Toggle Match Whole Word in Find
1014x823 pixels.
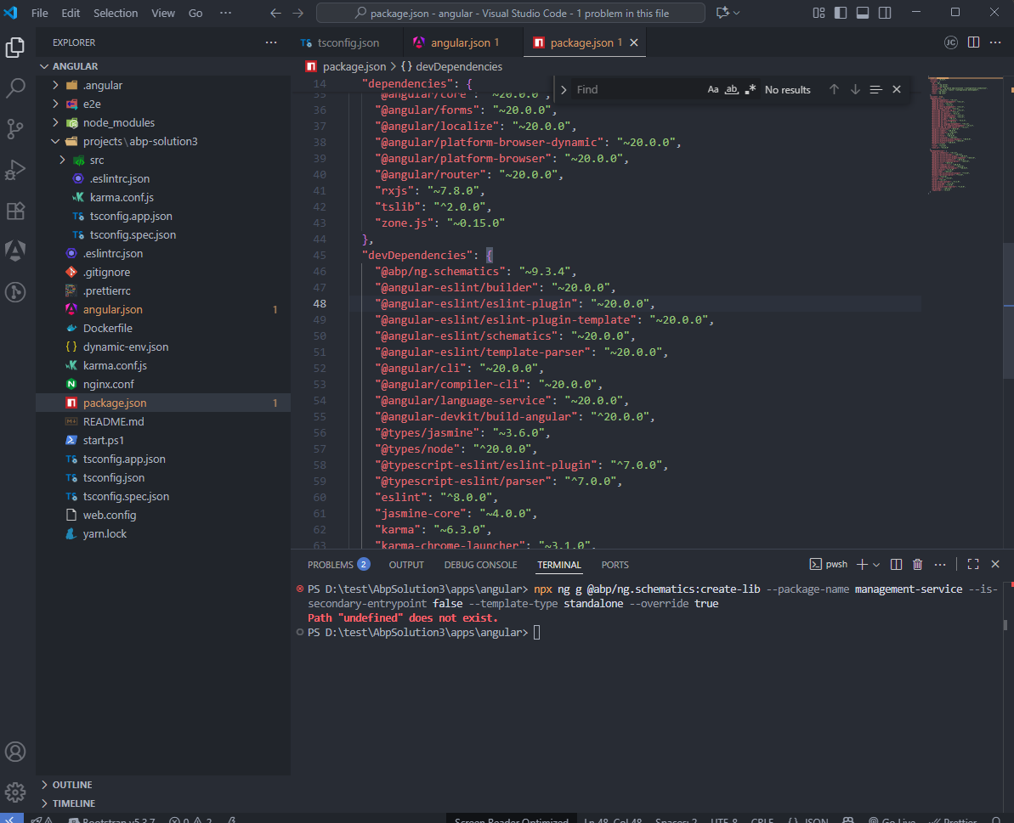pyautogui.click(x=731, y=90)
